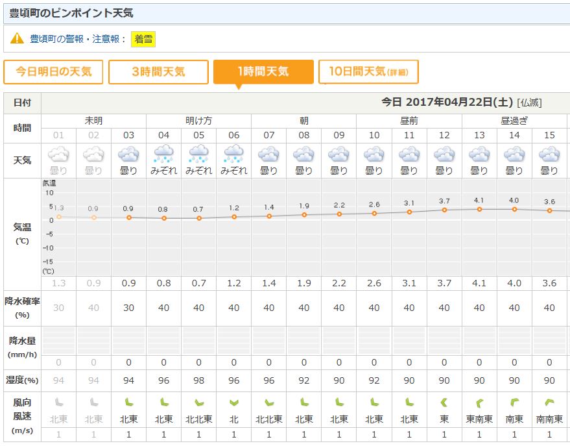Open the 豊頃町の警報・注意報 link

point(78,39)
